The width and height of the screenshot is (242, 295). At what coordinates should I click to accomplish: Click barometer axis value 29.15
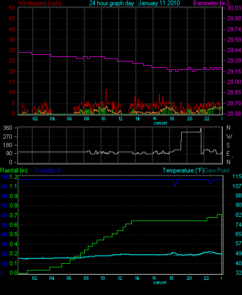[x=234, y=71]
